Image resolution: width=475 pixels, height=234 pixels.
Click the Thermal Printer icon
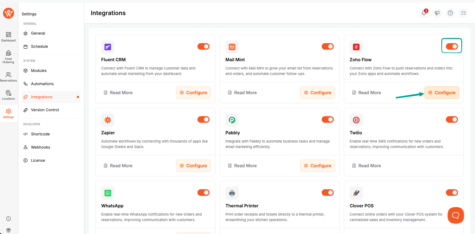point(232,193)
